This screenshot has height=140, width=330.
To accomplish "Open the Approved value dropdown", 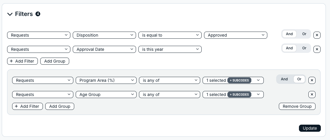I will click(x=236, y=35).
